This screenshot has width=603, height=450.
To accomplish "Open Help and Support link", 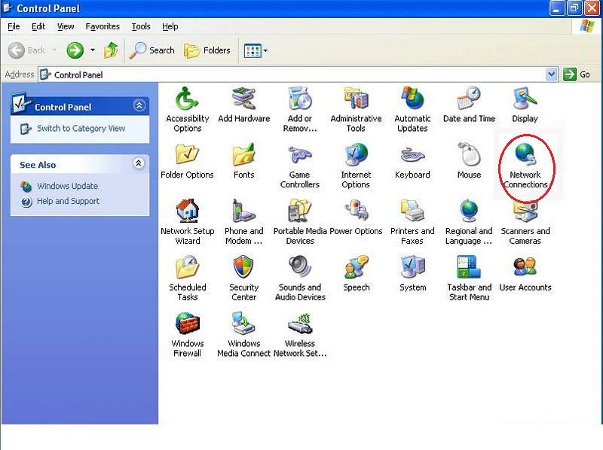I will [68, 201].
